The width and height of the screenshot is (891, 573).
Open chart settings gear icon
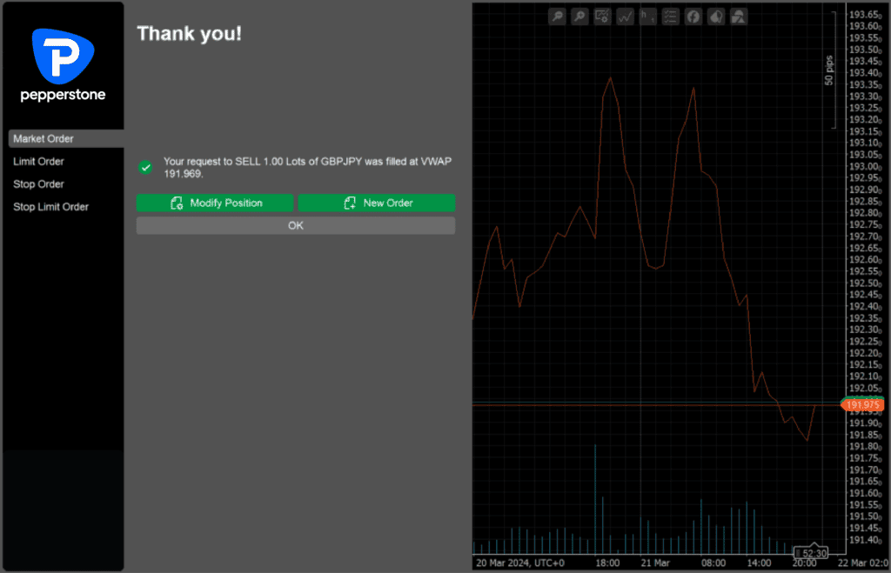point(602,17)
